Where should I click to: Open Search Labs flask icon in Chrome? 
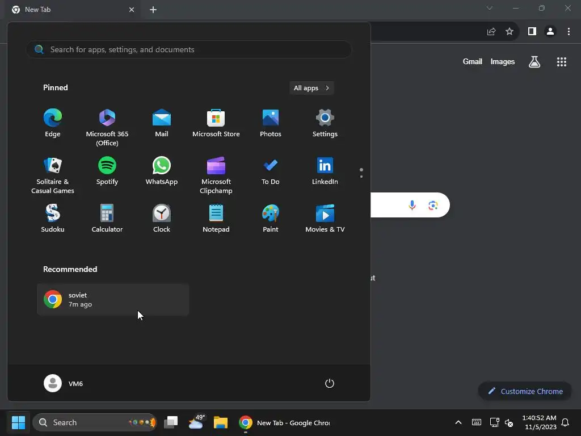point(534,61)
